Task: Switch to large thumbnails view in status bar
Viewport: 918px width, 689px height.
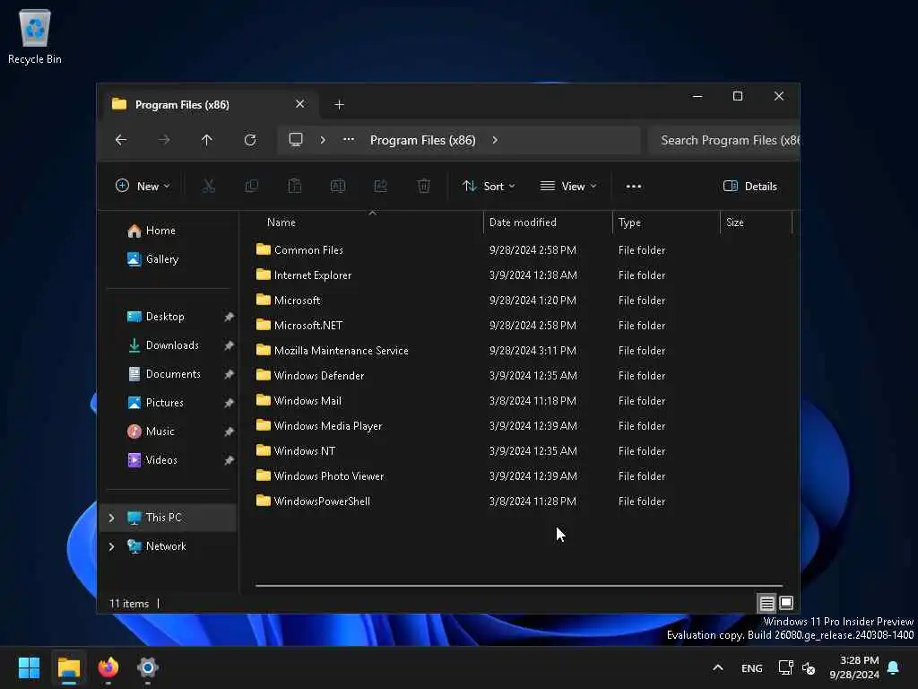Action: click(786, 603)
